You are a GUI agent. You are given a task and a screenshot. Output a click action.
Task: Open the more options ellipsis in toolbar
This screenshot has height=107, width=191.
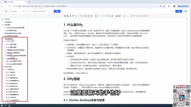[148, 16]
